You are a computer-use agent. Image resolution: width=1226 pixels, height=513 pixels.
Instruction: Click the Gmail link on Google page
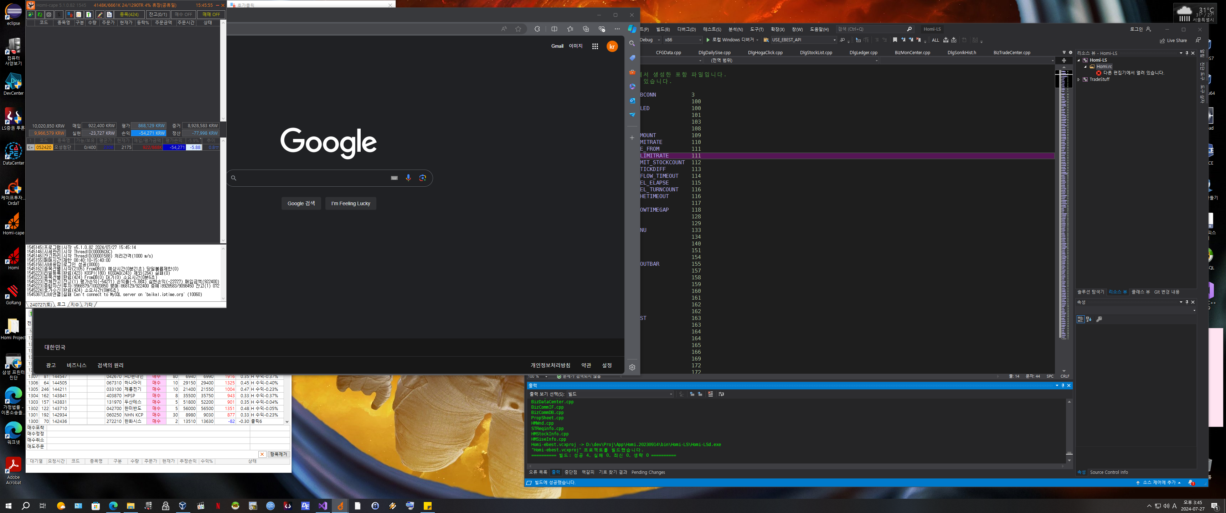[557, 46]
